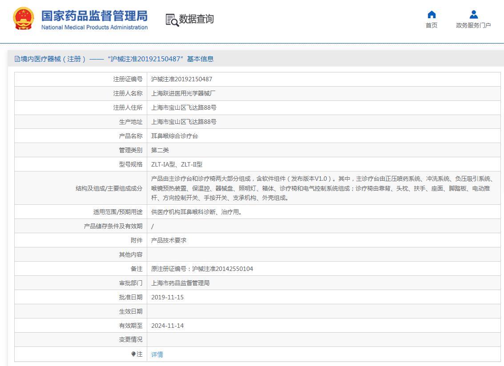Select product name 耳鼻喉综合诊疗台

(x=174, y=136)
